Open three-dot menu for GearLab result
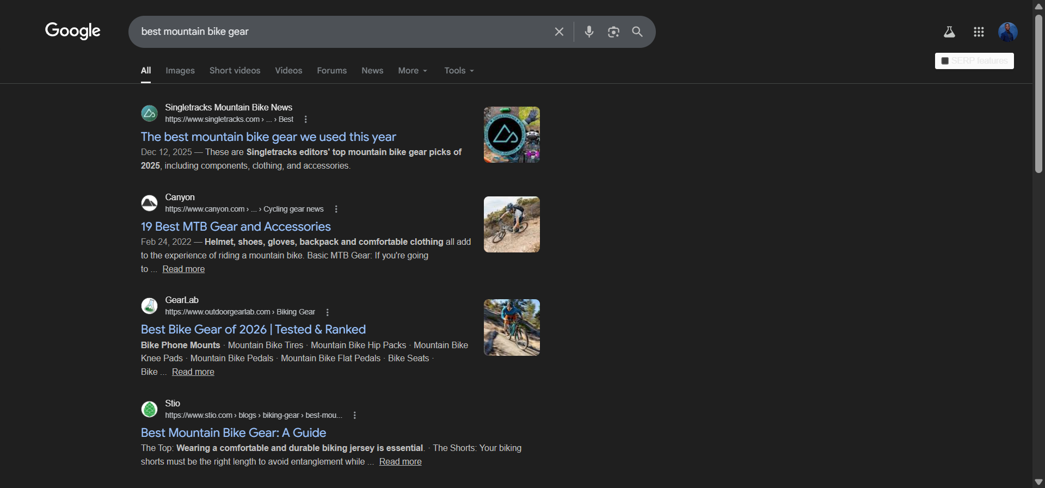The height and width of the screenshot is (488, 1045). (328, 312)
